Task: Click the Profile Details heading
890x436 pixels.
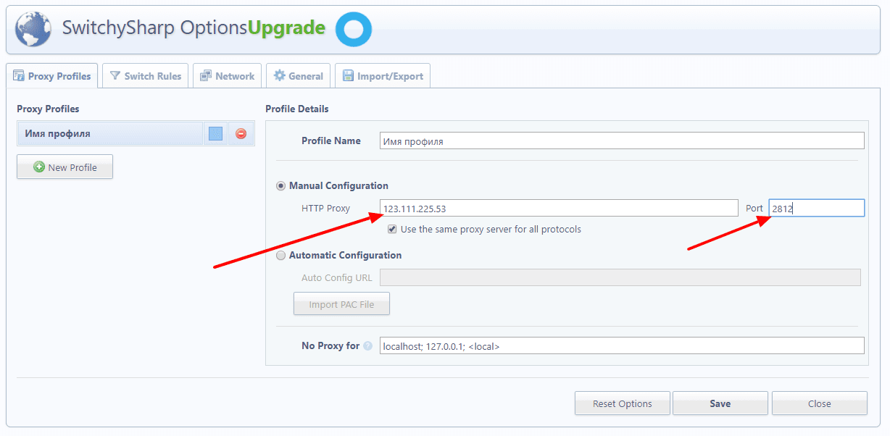Action: pos(297,109)
